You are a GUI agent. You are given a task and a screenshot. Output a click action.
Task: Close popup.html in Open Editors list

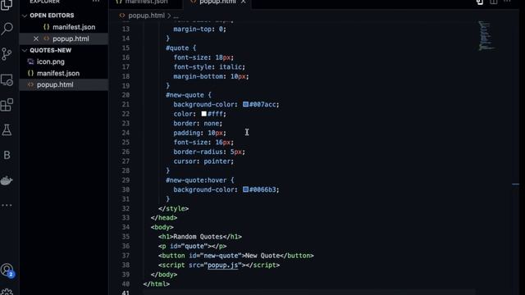pos(36,39)
